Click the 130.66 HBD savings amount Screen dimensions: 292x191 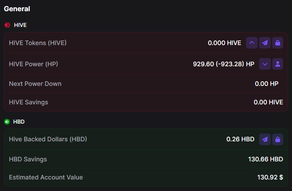point(266,159)
